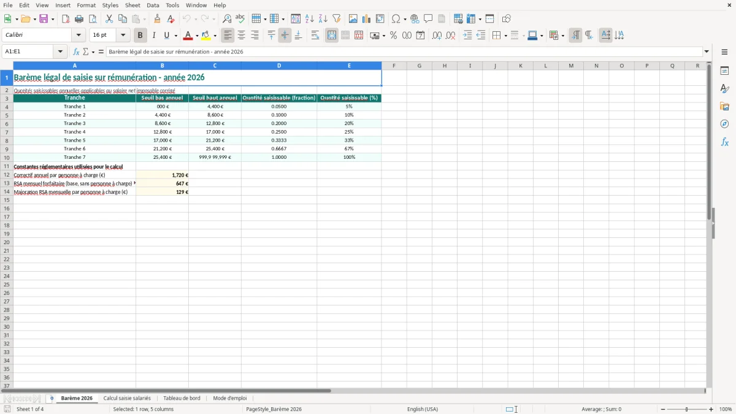Toggle Align Left
Screen dimensions: 736x414
point(228,36)
